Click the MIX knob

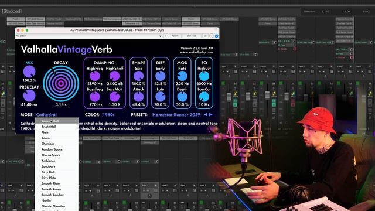tap(29, 72)
